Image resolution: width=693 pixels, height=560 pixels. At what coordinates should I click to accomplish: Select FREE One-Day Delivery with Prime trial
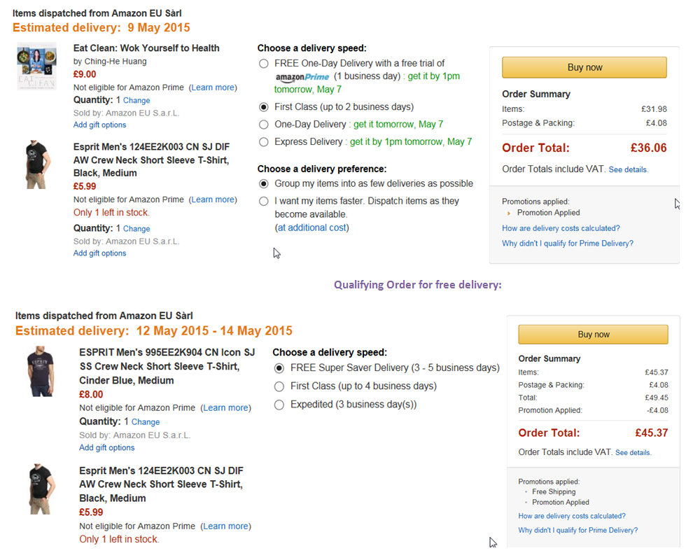[263, 64]
